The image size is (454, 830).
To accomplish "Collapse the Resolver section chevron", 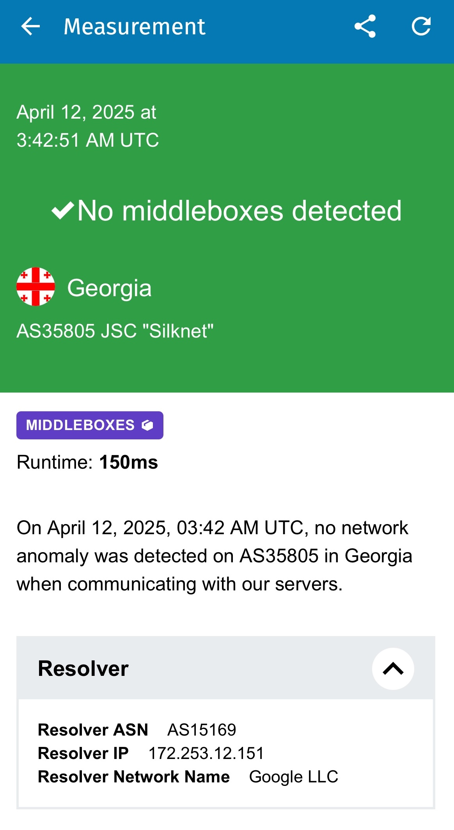I will click(x=393, y=668).
